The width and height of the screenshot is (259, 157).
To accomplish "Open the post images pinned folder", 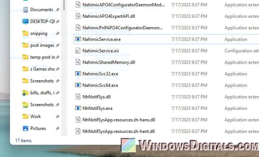I will pos(42,45).
